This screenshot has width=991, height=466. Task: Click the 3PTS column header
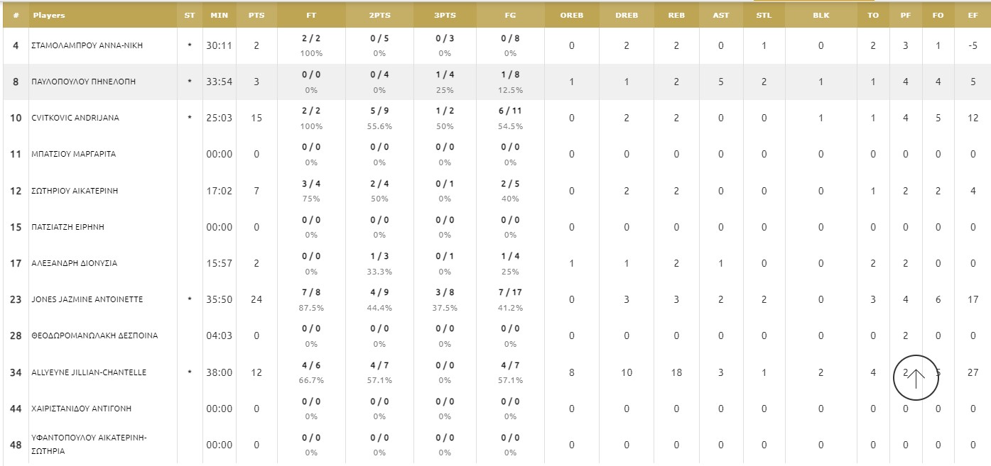coord(445,15)
